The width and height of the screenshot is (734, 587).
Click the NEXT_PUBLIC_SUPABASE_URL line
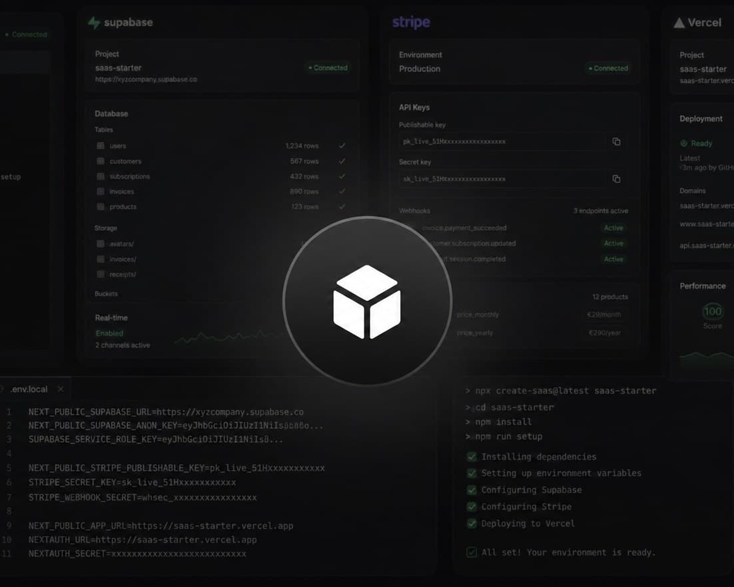166,412
